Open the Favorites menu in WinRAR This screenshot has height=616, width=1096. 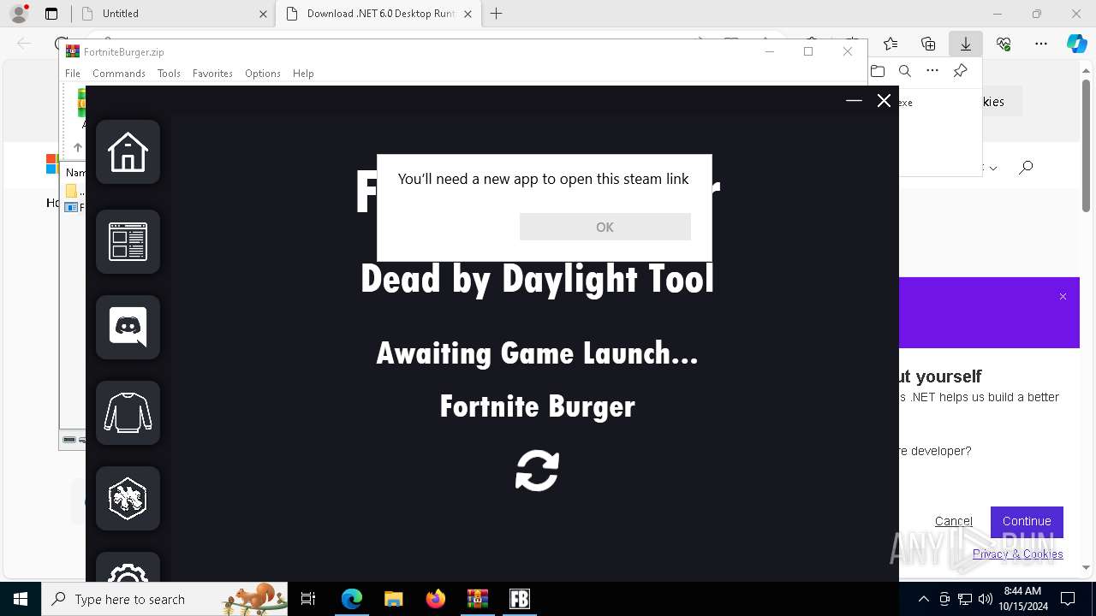pos(212,74)
